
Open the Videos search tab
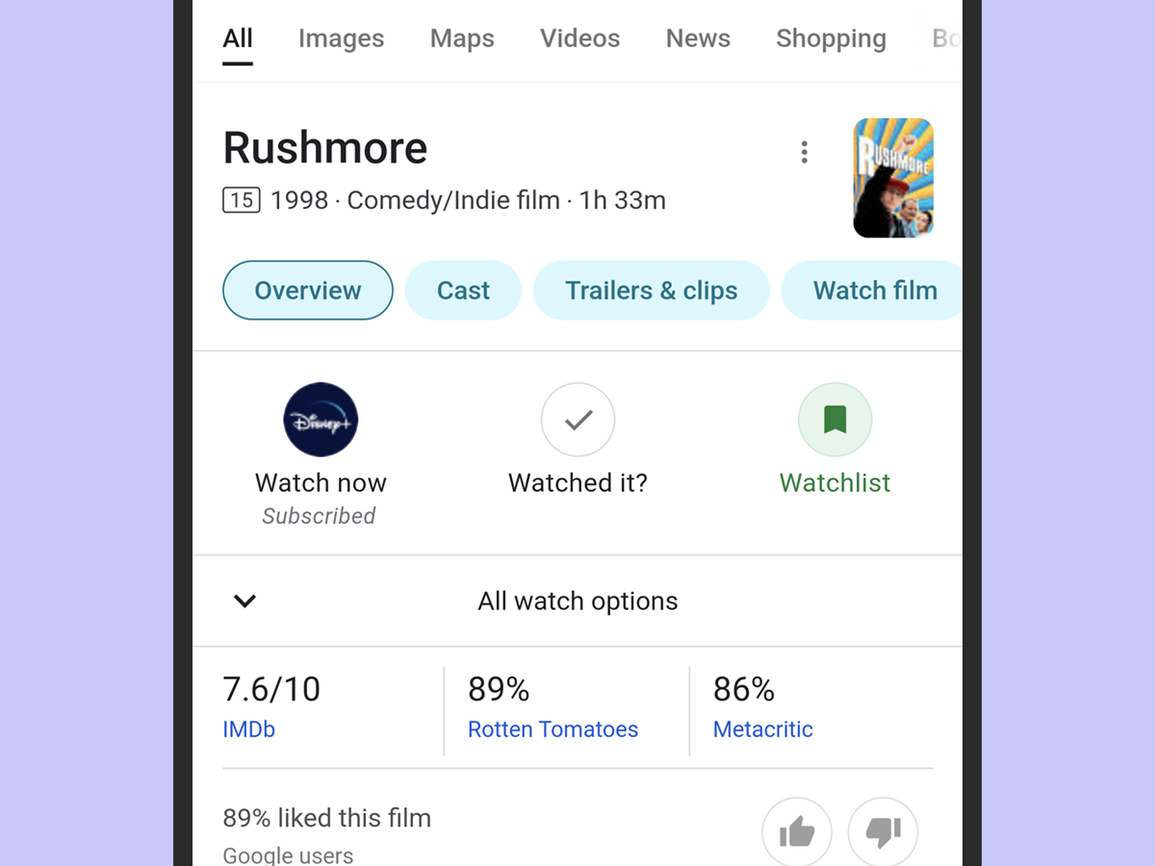coord(580,39)
